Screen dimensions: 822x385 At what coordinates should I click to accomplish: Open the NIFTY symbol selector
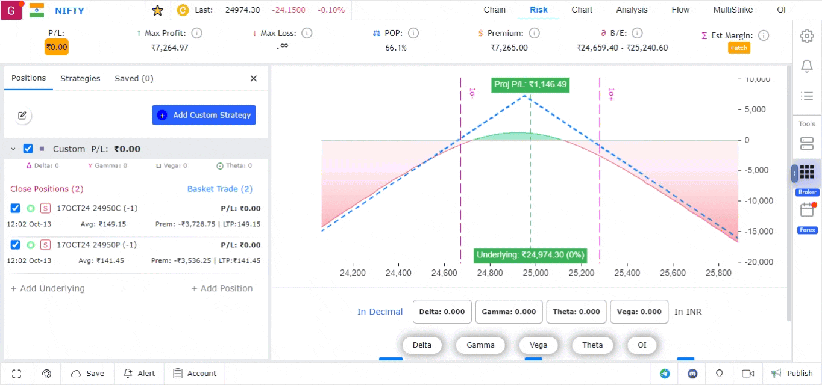tap(69, 10)
